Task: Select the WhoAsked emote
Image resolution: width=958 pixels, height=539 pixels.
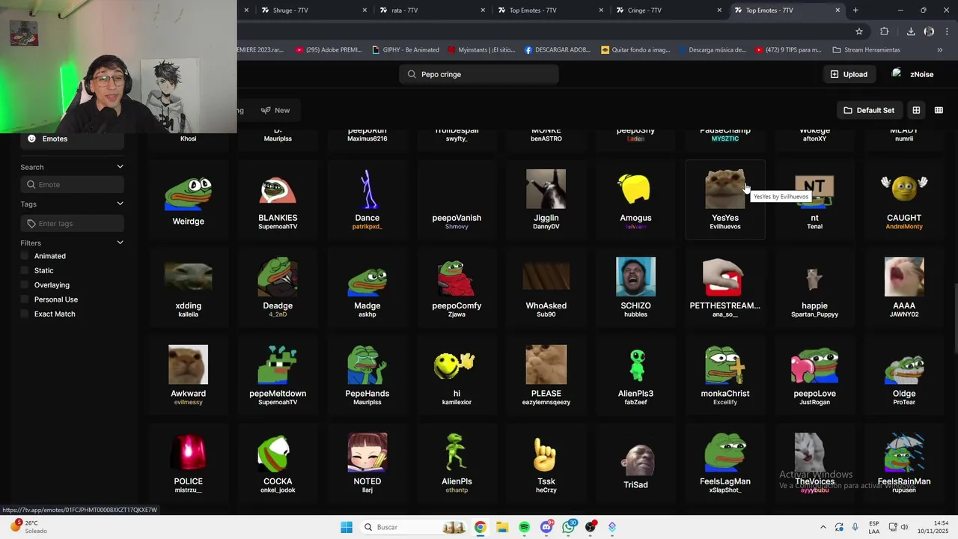Action: tap(546, 287)
